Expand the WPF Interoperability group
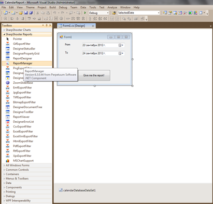 tap(27, 200)
